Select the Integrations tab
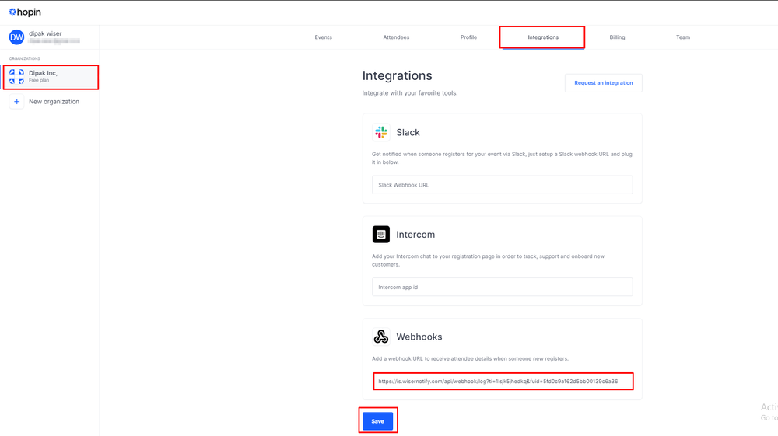 pos(543,37)
